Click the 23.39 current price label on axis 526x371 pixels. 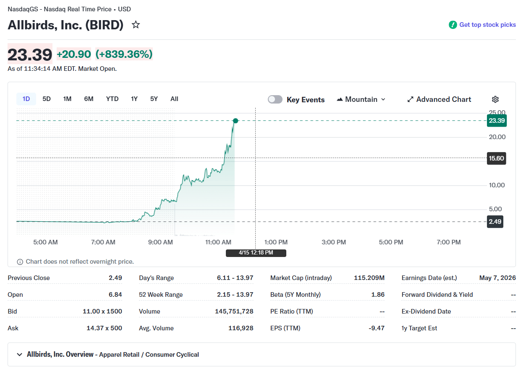[497, 121]
